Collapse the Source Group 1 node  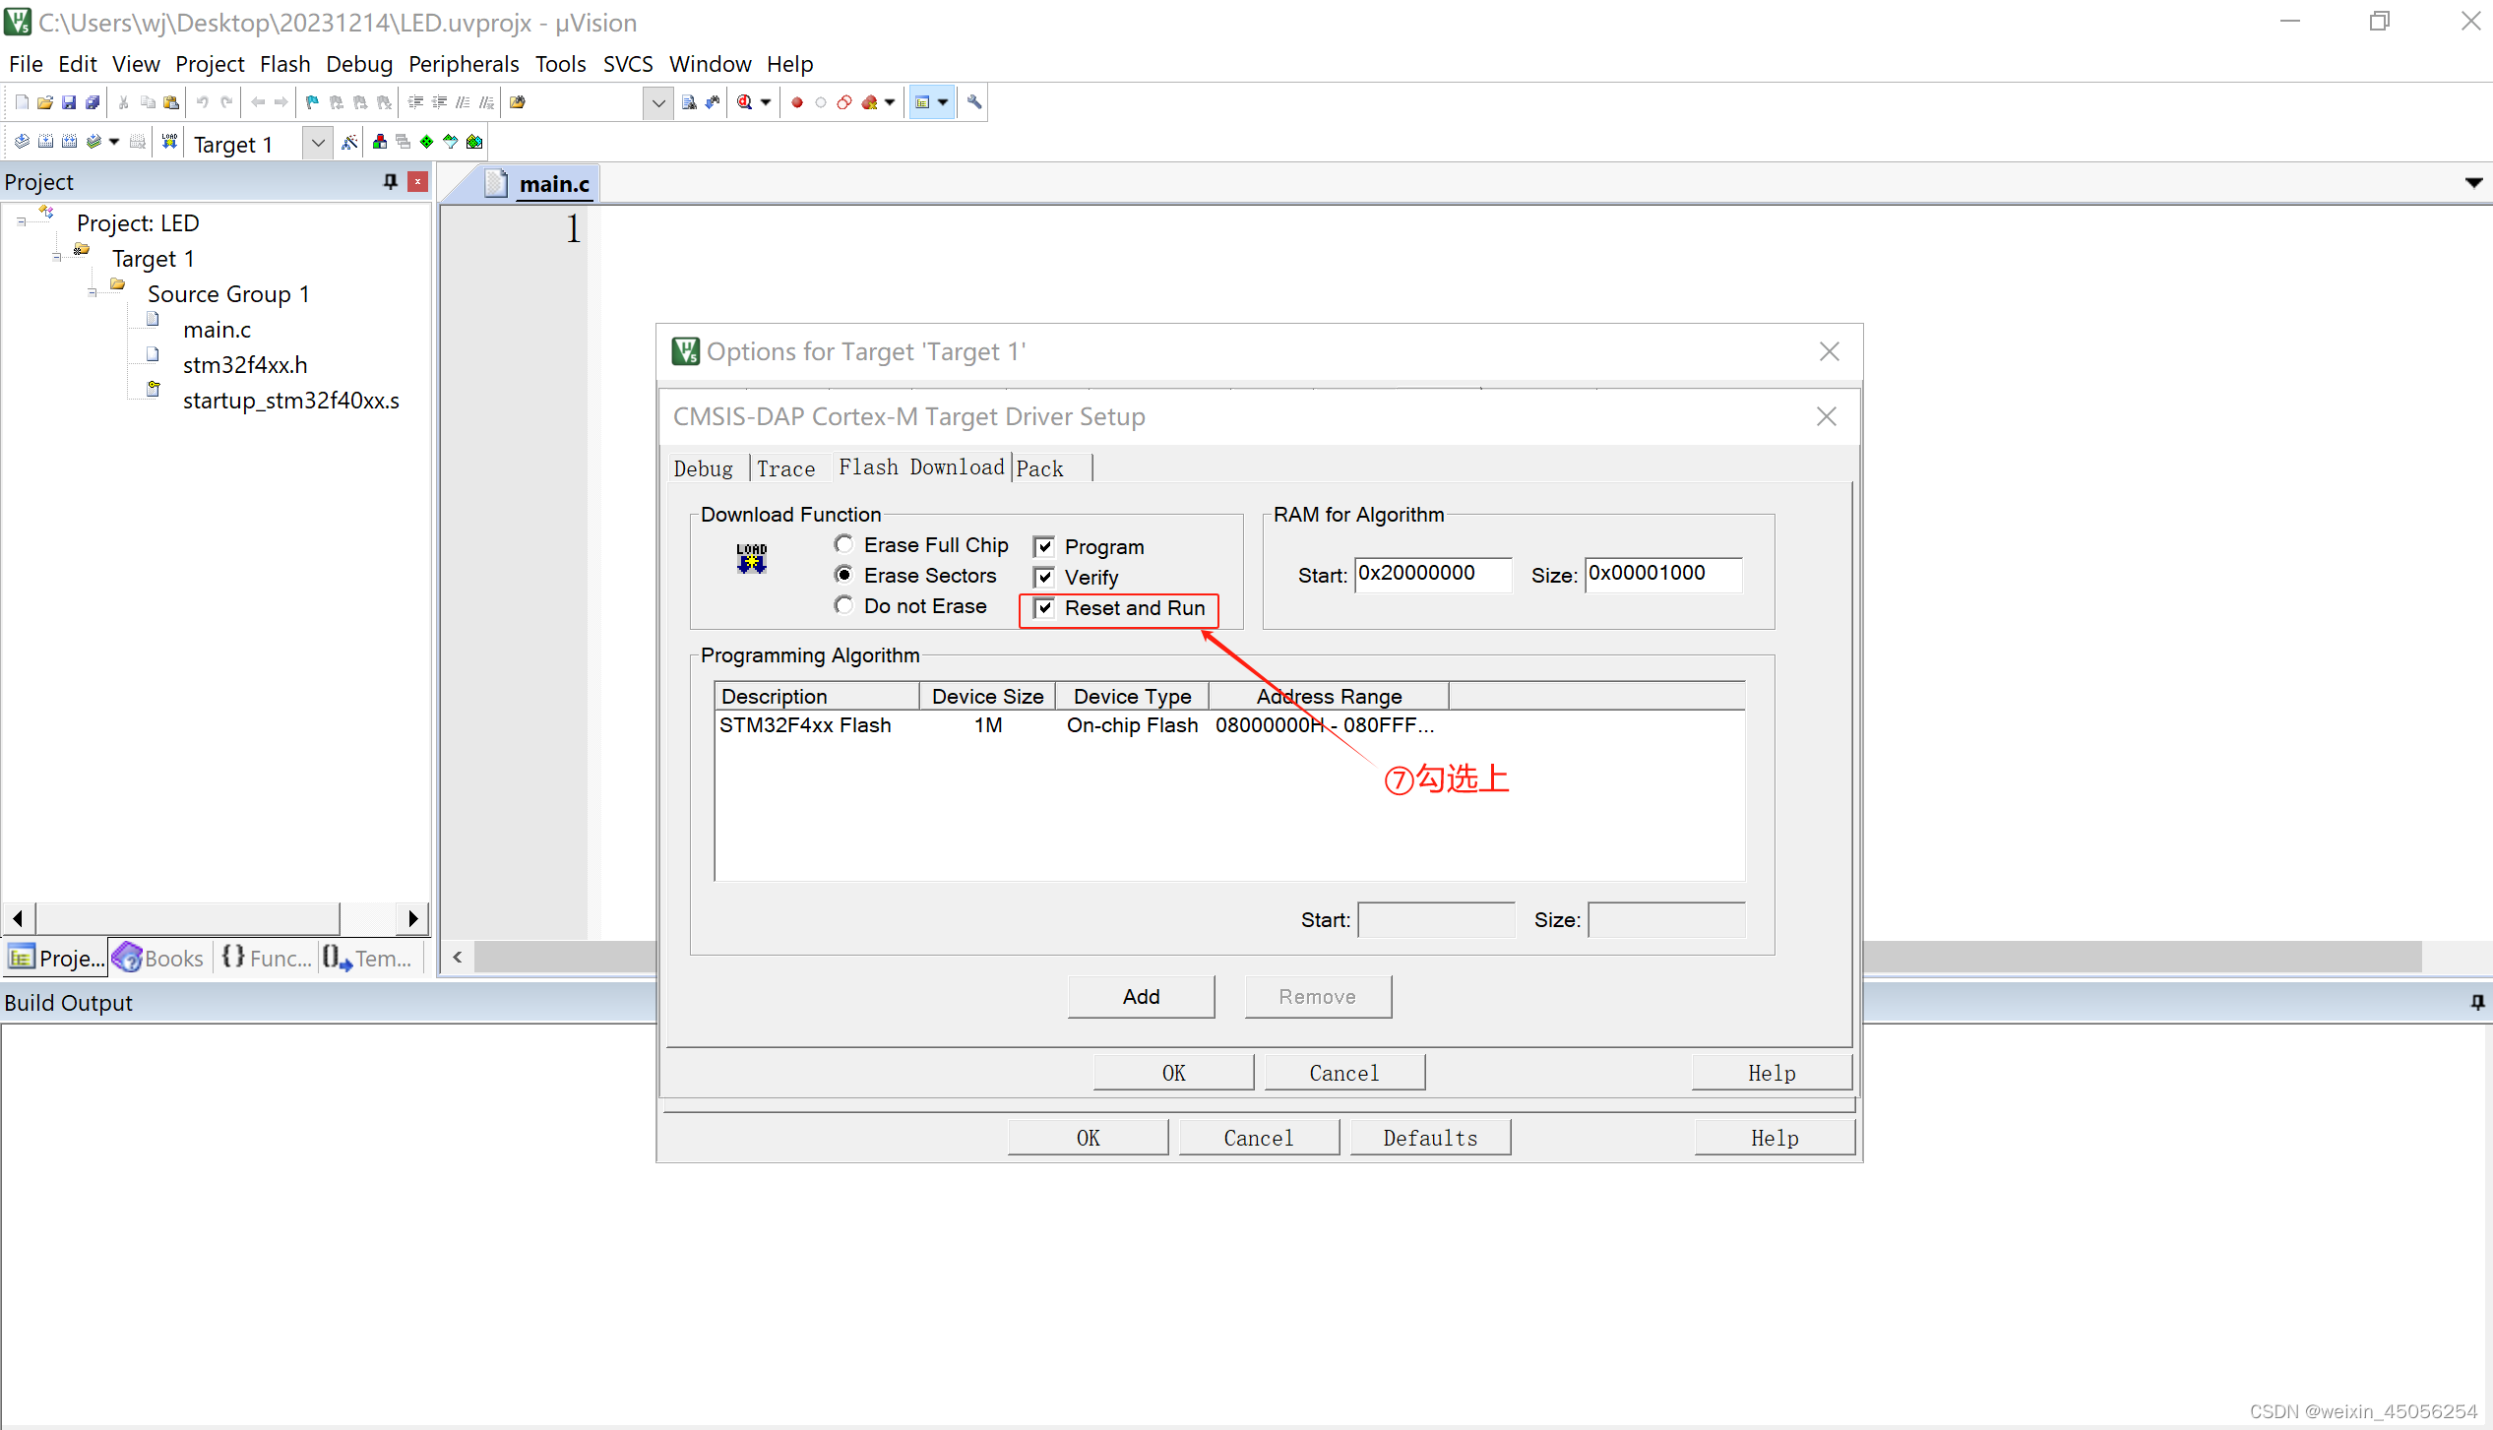(92, 293)
